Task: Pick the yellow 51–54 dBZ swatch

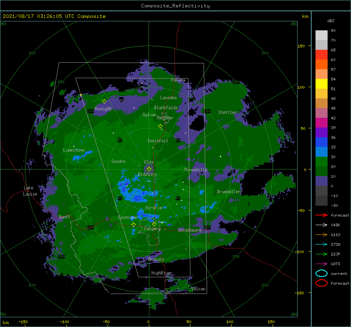Action: coord(321,84)
